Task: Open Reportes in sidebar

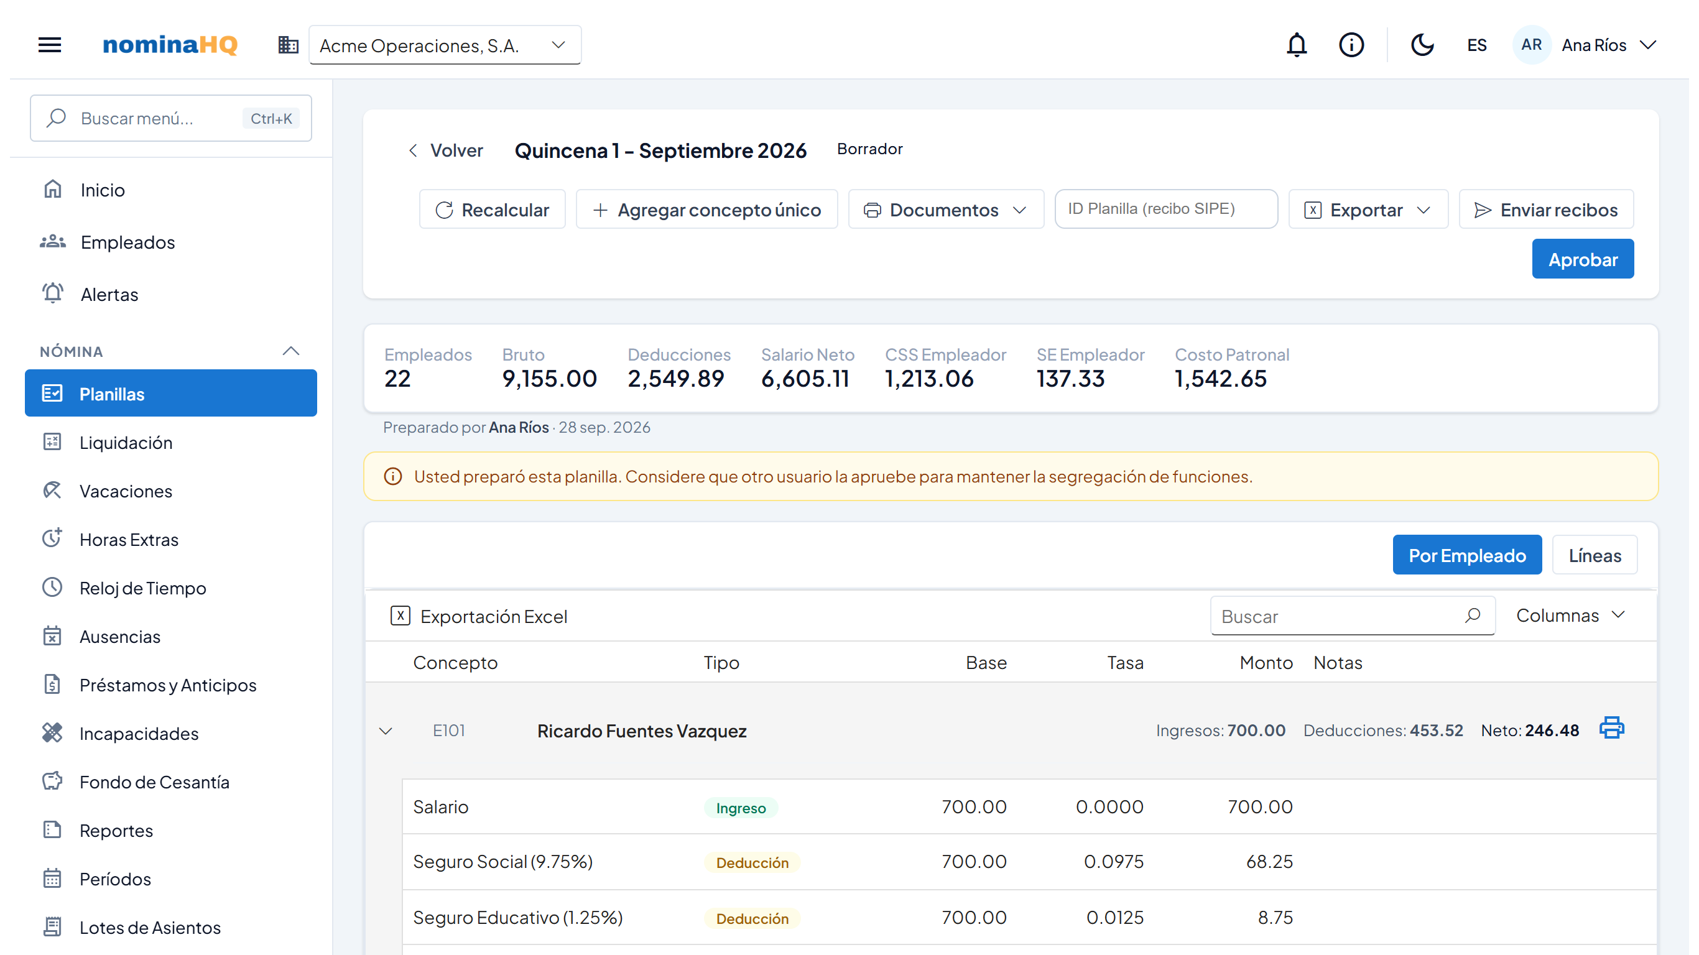Action: click(171, 831)
